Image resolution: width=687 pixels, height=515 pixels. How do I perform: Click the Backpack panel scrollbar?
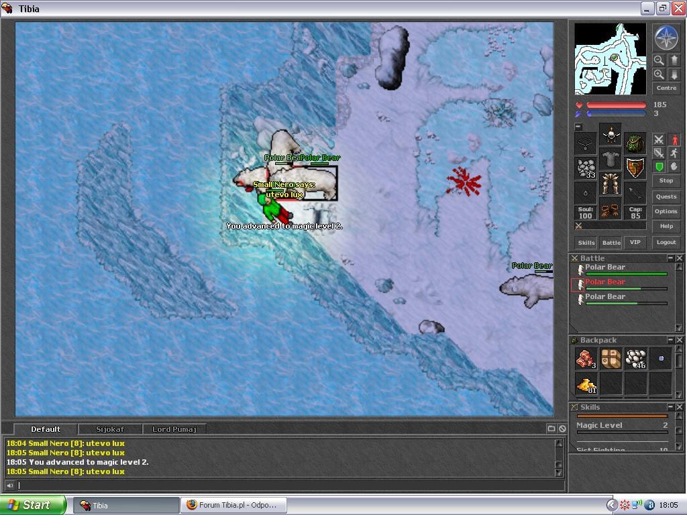[x=679, y=370]
